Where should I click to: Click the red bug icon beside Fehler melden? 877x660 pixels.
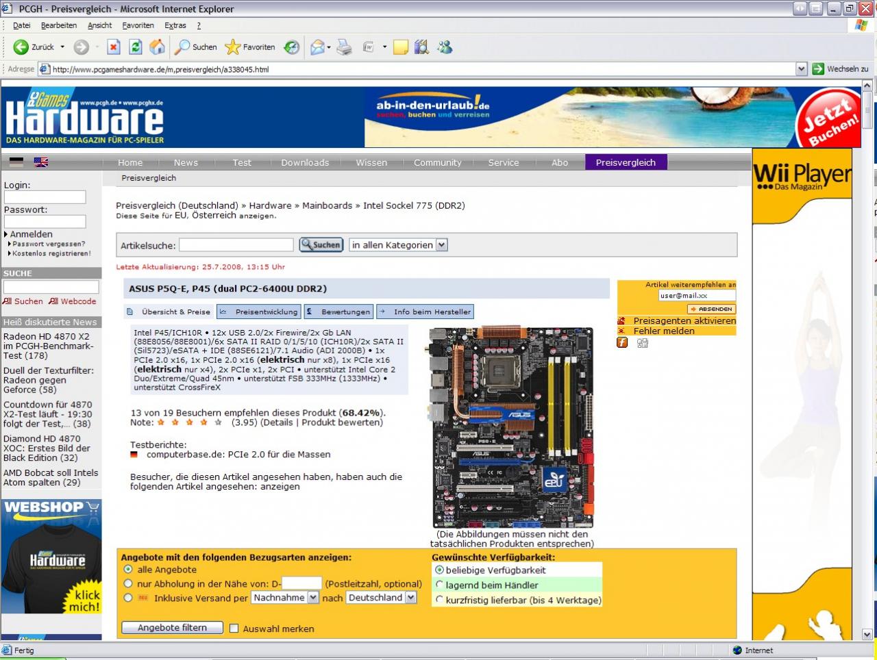pyautogui.click(x=621, y=331)
